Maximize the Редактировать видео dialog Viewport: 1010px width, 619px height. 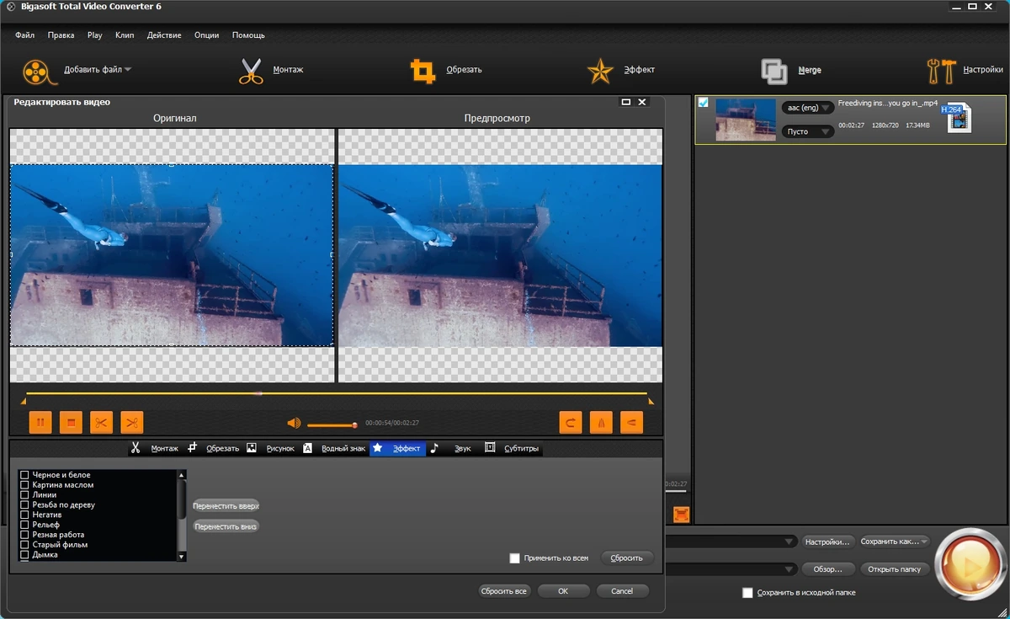pyautogui.click(x=625, y=102)
